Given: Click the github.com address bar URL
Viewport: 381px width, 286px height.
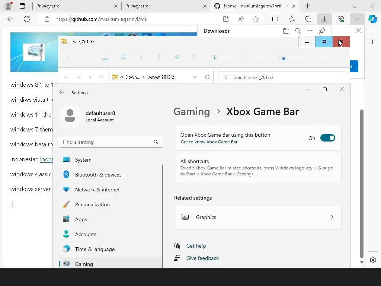Looking at the screenshot, I should point(102,19).
